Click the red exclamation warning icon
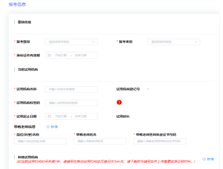This screenshot has width=223, height=169. [x=119, y=102]
